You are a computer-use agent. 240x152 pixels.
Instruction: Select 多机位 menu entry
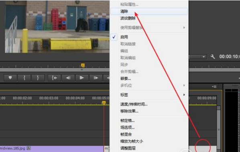coord(149,85)
